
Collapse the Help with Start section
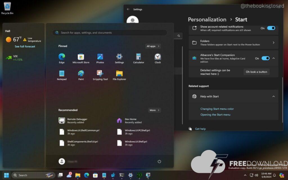(x=273, y=96)
